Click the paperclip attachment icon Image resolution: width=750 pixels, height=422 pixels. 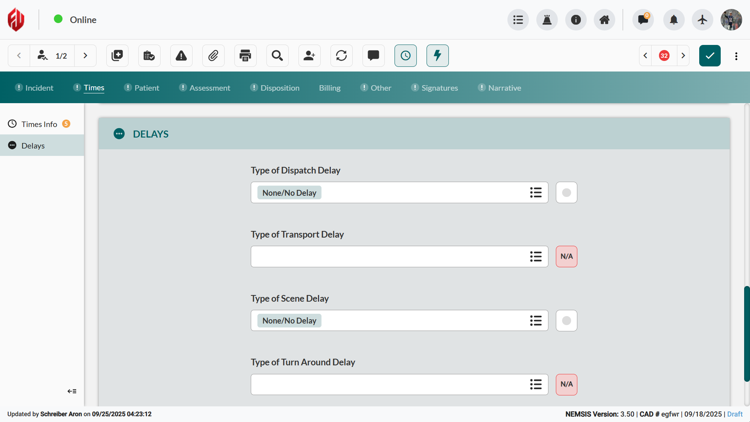(213, 55)
